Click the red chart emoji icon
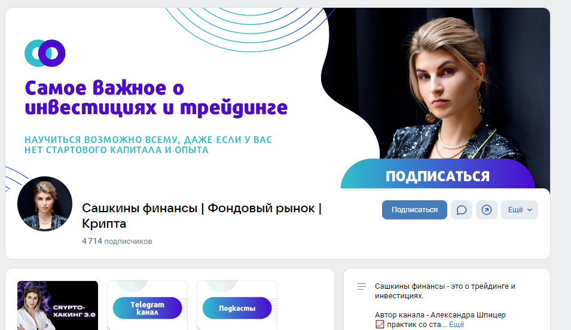 point(380,324)
